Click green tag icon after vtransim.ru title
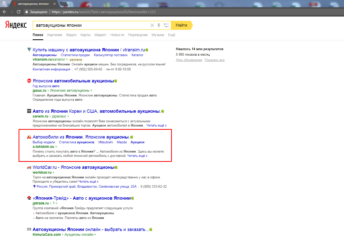Viewport: 344px width, 238px height. click(147, 50)
